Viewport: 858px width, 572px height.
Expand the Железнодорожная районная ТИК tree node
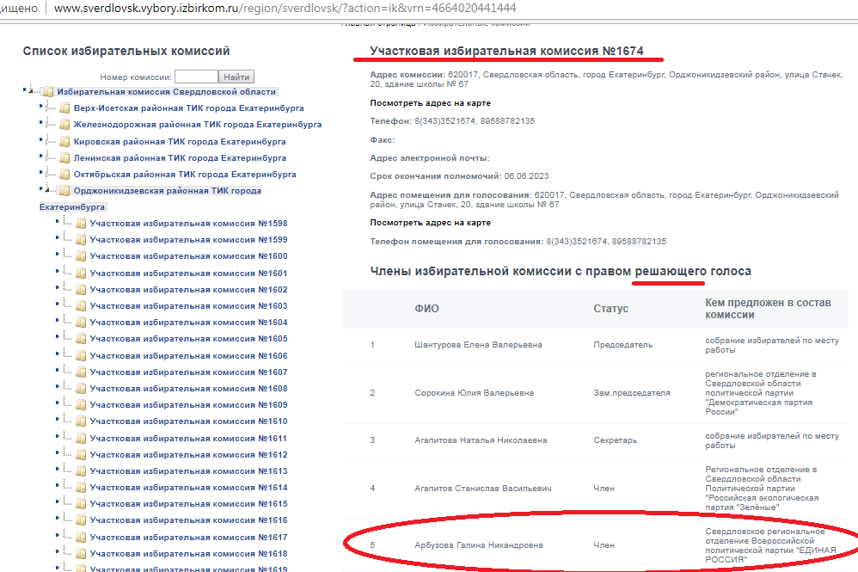[x=41, y=124]
